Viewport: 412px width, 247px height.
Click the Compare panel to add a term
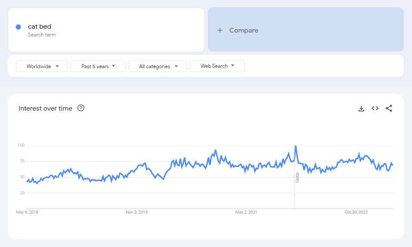pyautogui.click(x=305, y=30)
